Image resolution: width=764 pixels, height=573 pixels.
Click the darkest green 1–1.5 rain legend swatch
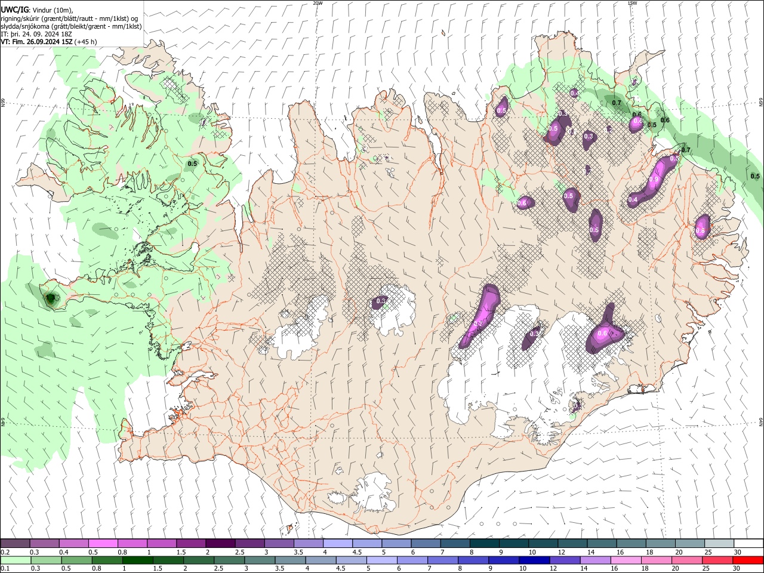pyautogui.click(x=137, y=560)
